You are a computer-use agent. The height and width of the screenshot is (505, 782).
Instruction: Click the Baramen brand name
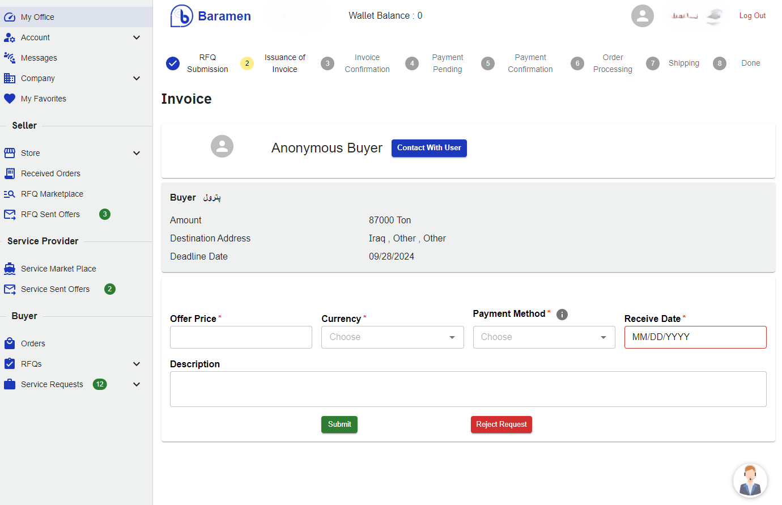[224, 16]
